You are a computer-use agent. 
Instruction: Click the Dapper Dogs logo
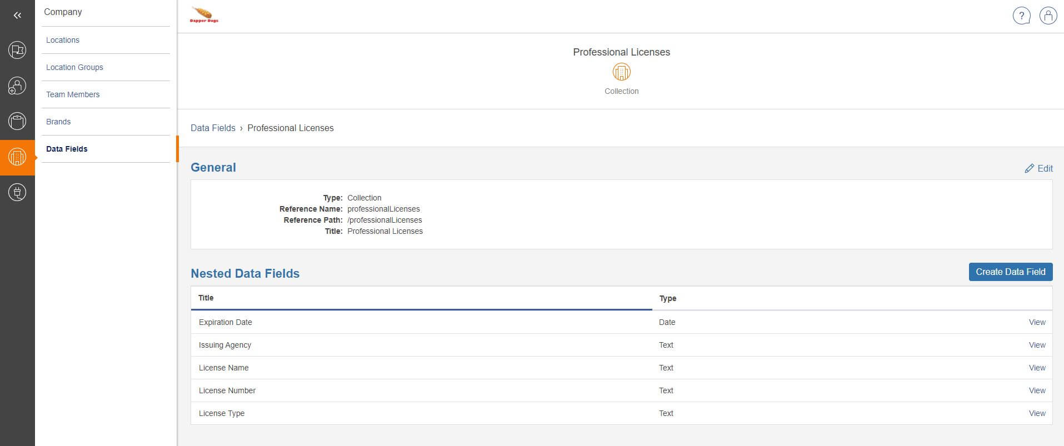coord(204,15)
